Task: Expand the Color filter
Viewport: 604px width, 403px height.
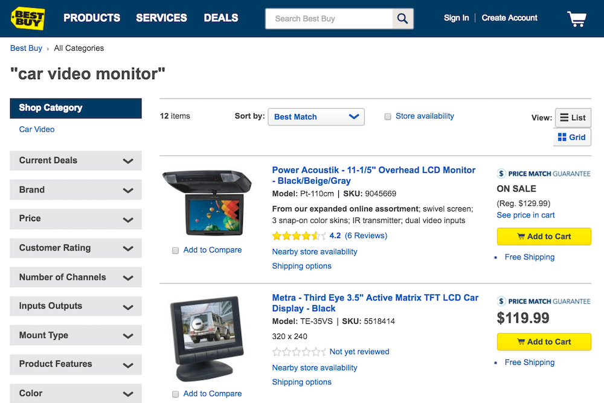Action: (x=75, y=393)
